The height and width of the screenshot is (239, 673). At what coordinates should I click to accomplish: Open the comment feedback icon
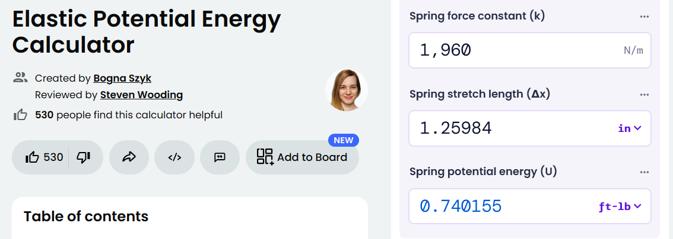(220, 157)
